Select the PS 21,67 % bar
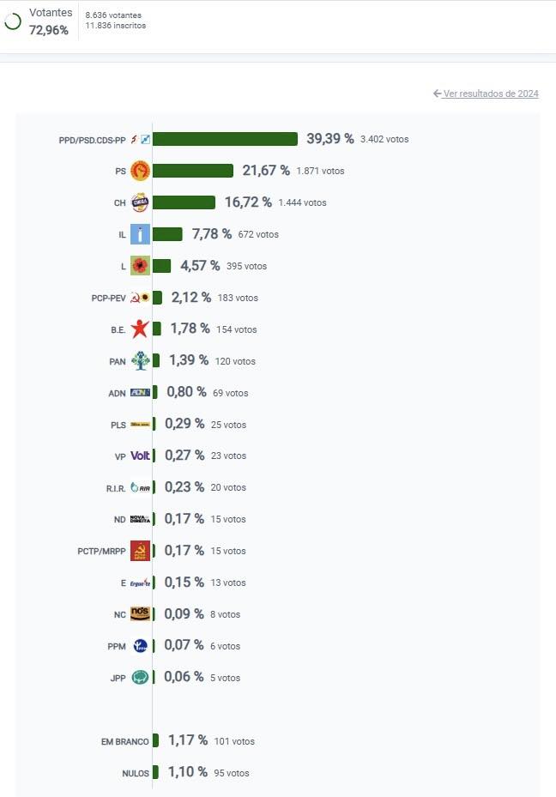Screen dimensions: 556x797 coord(193,171)
